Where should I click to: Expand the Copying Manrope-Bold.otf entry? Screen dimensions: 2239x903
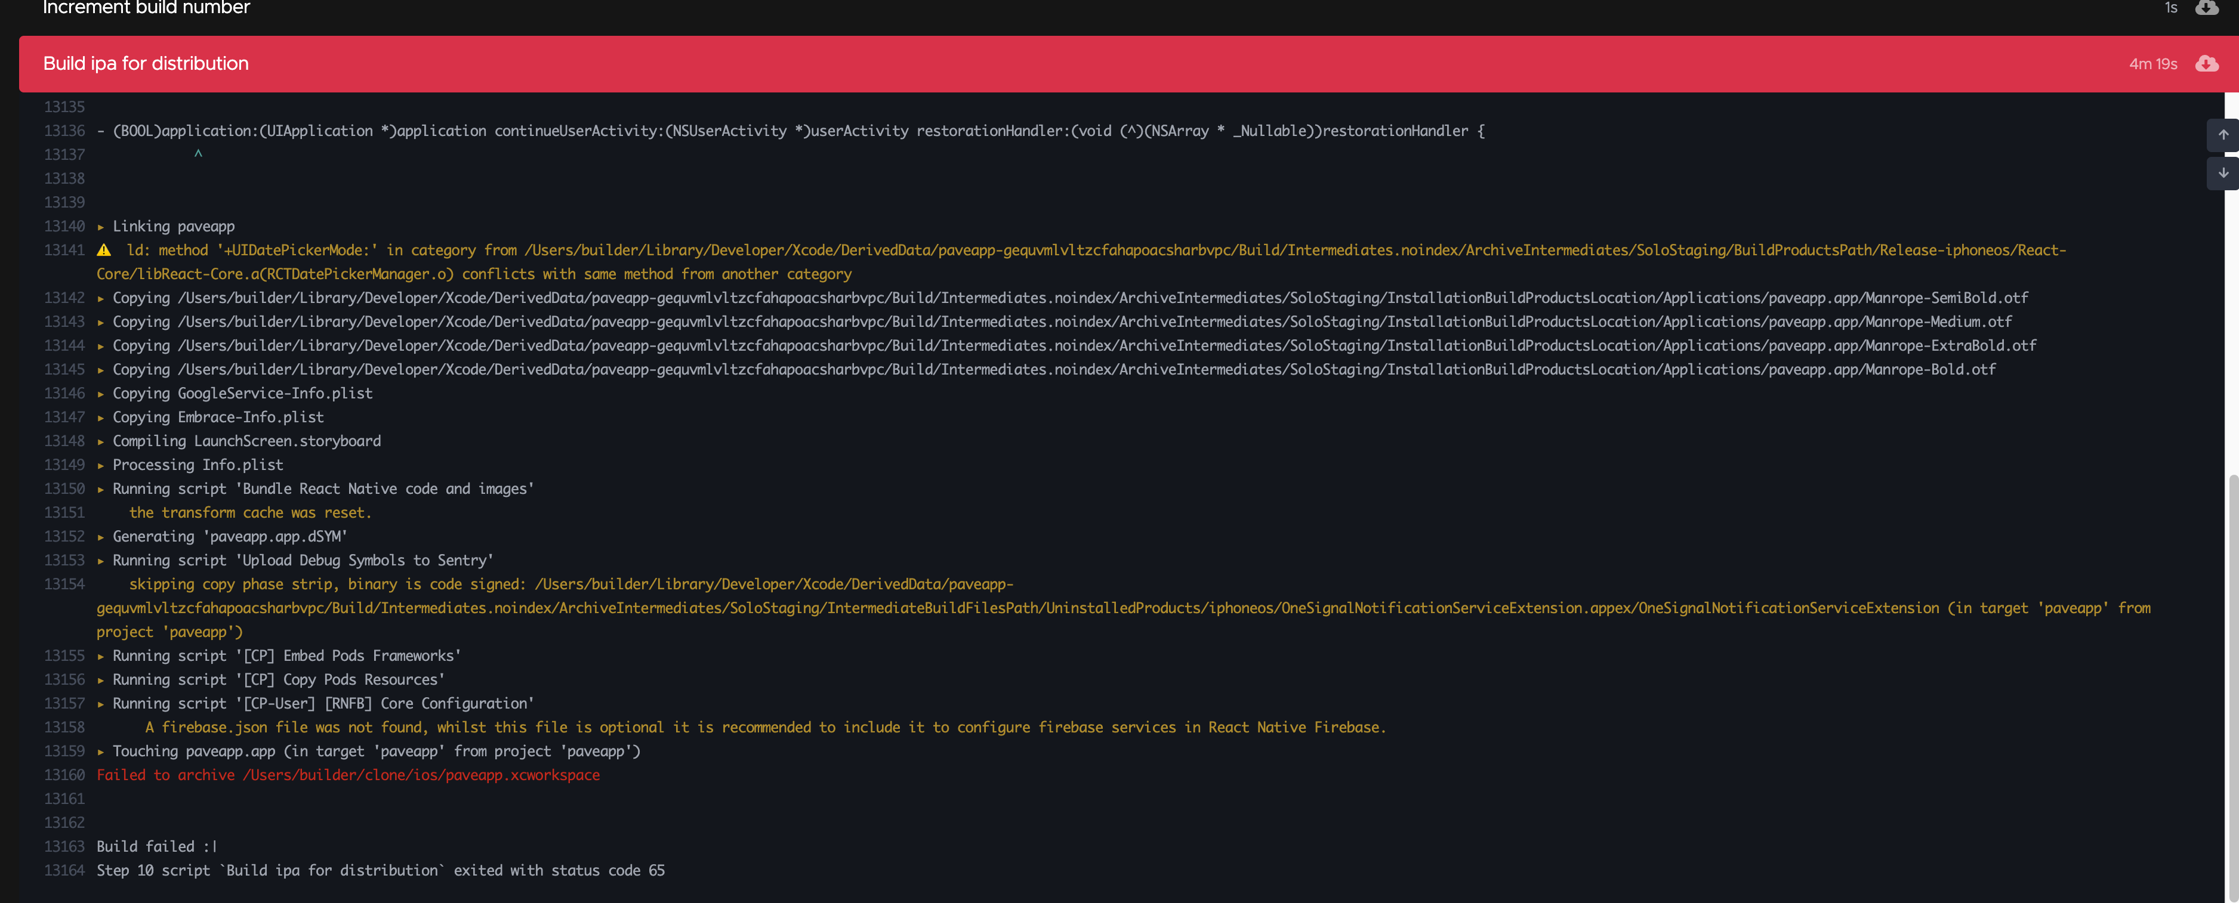tap(101, 370)
